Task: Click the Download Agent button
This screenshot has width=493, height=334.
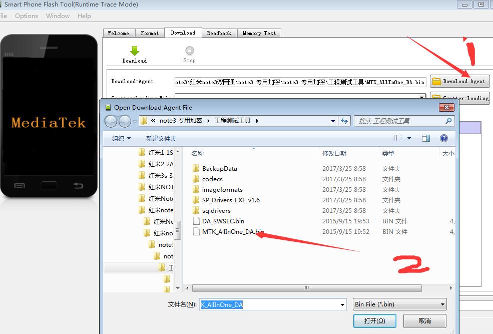Action: click(459, 81)
